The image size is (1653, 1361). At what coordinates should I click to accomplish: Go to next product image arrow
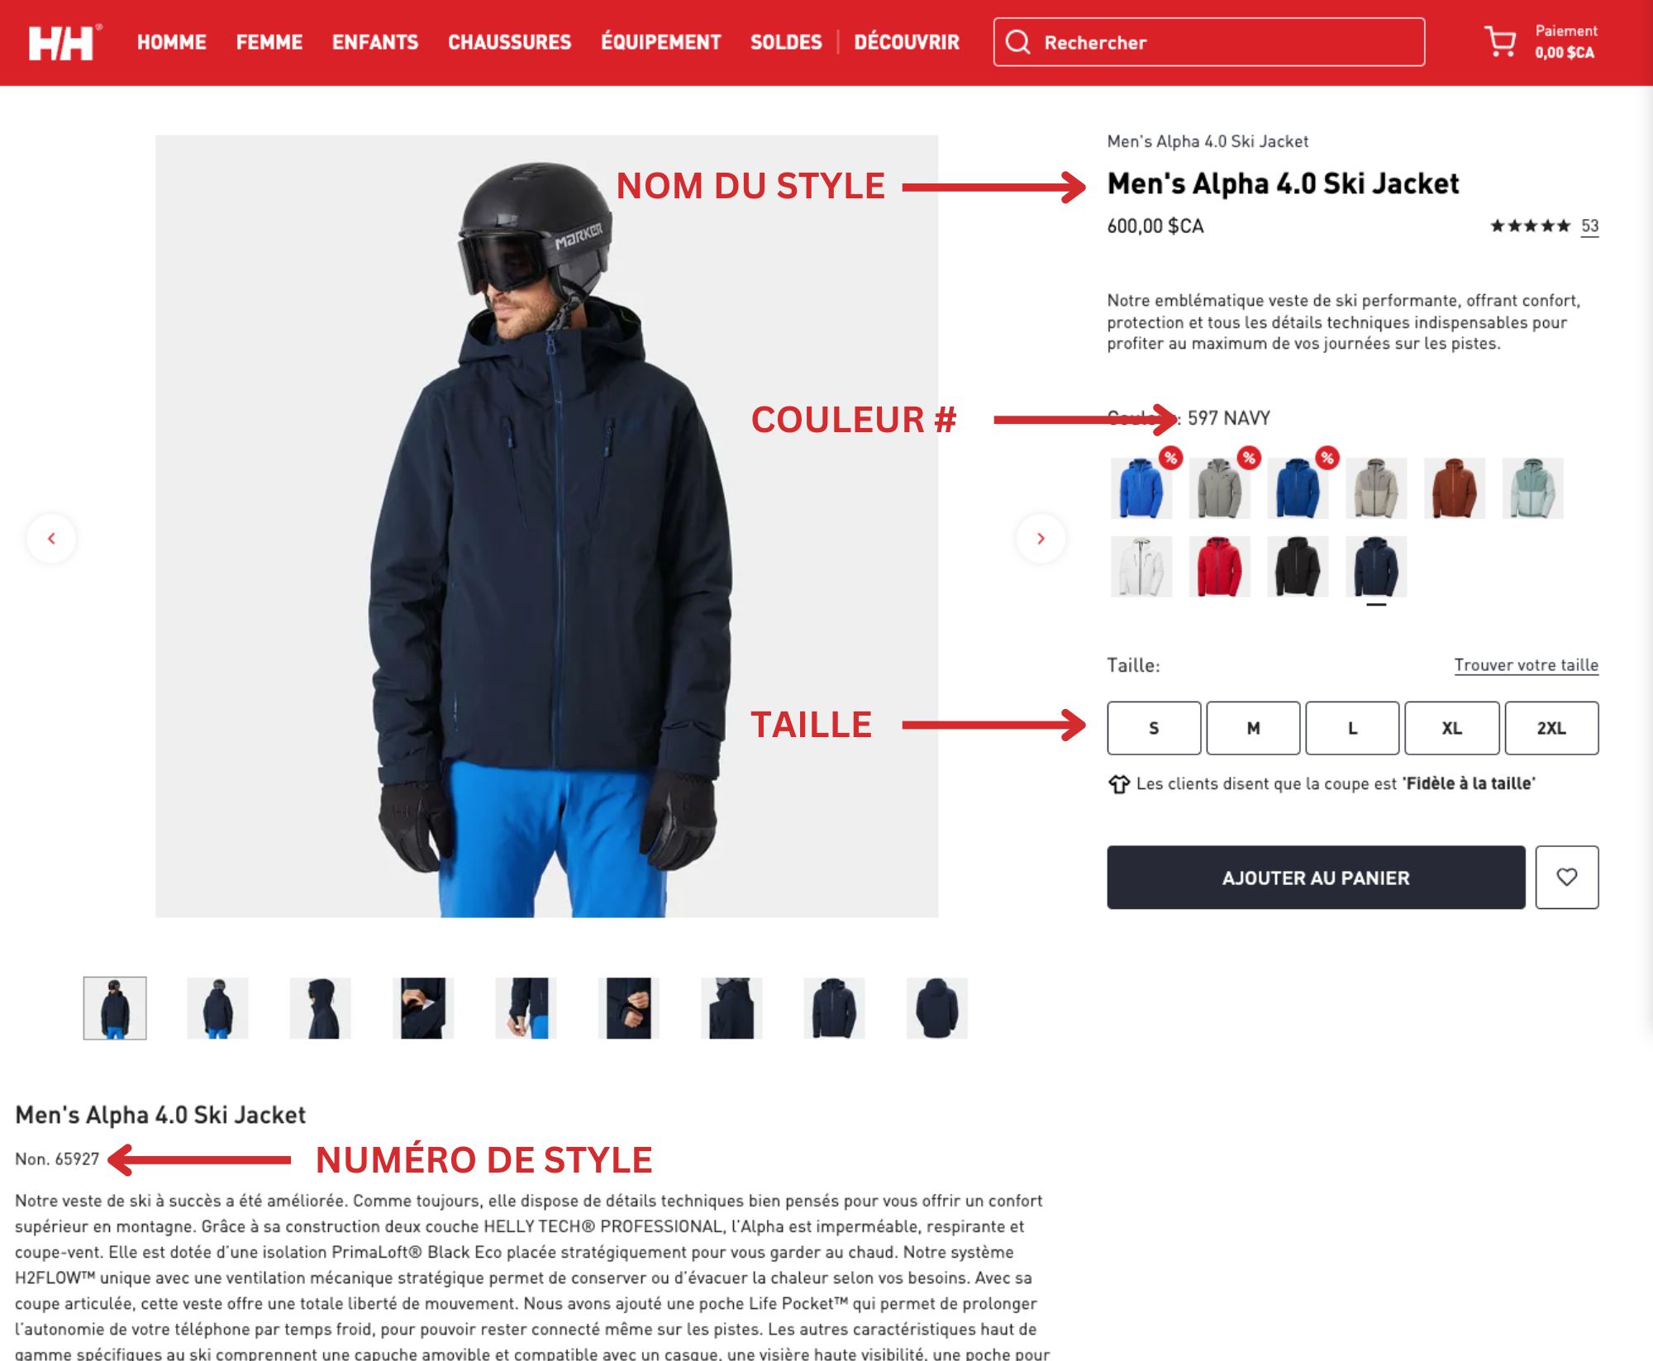point(1041,539)
